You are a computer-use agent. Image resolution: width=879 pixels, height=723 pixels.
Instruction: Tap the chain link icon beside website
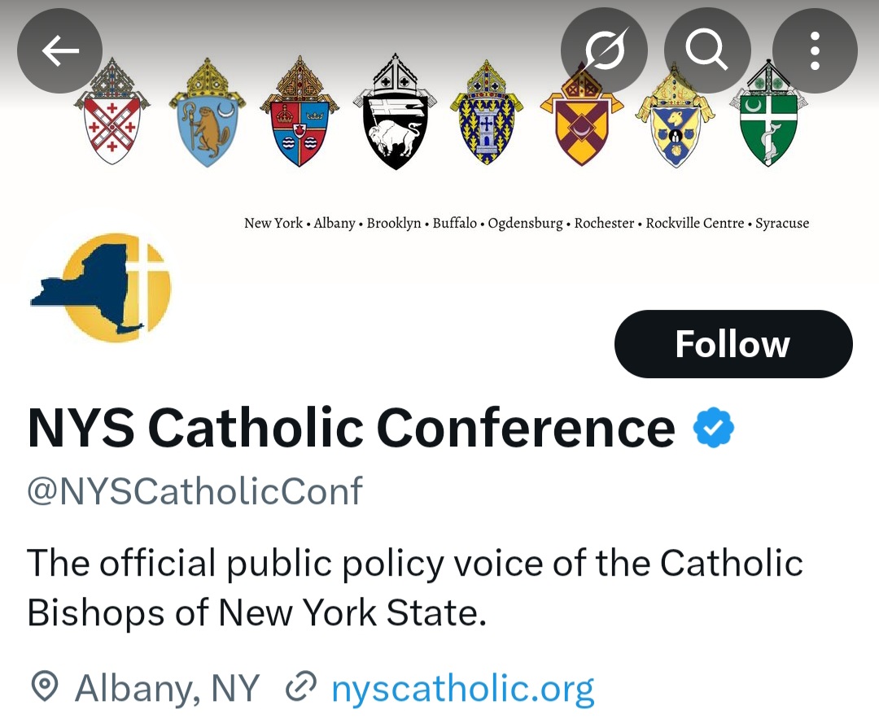coord(300,689)
